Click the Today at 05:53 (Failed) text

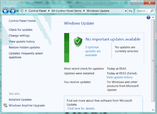tap(122, 73)
